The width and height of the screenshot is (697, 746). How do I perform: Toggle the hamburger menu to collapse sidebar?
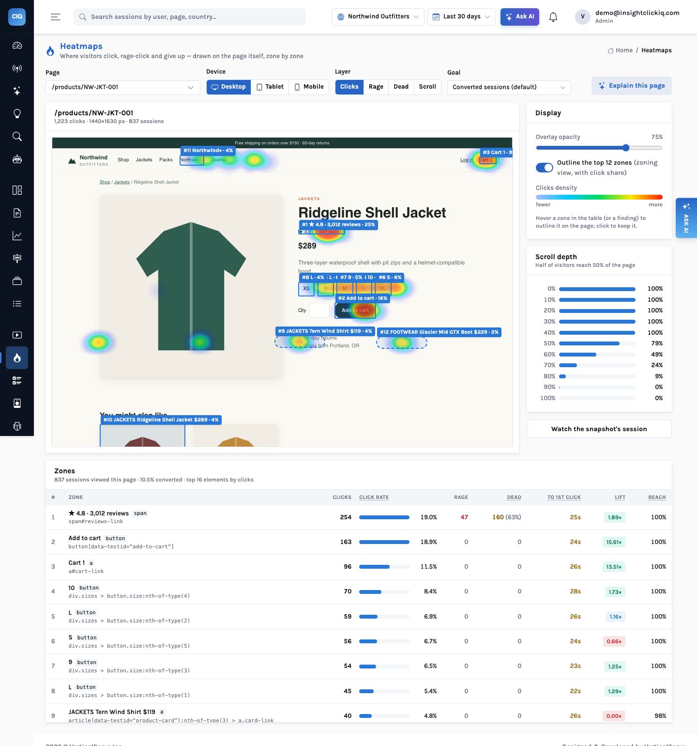click(56, 17)
